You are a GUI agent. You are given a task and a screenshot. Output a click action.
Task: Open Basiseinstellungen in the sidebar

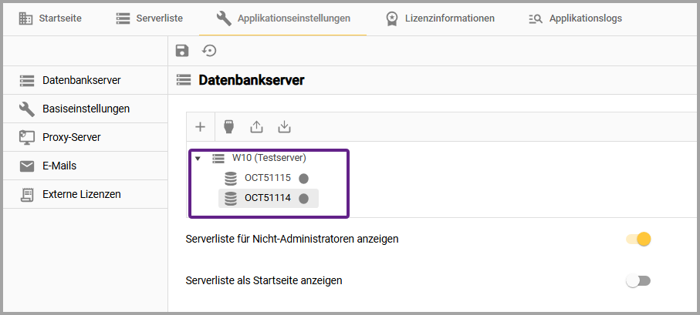[x=85, y=109]
